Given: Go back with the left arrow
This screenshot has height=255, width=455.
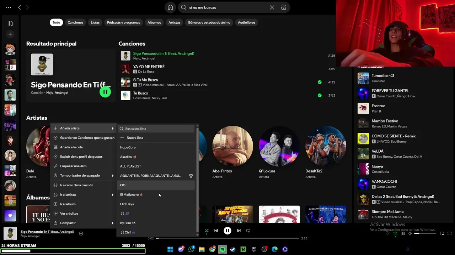Looking at the screenshot, I should point(20,7).
